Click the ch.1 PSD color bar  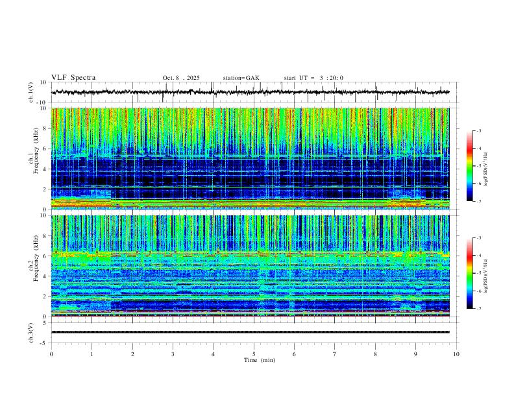[x=469, y=166]
